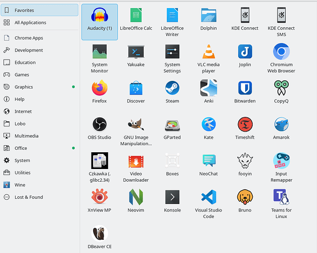This screenshot has width=317, height=253.
Task: Select All Applications category
Action: [30, 23]
